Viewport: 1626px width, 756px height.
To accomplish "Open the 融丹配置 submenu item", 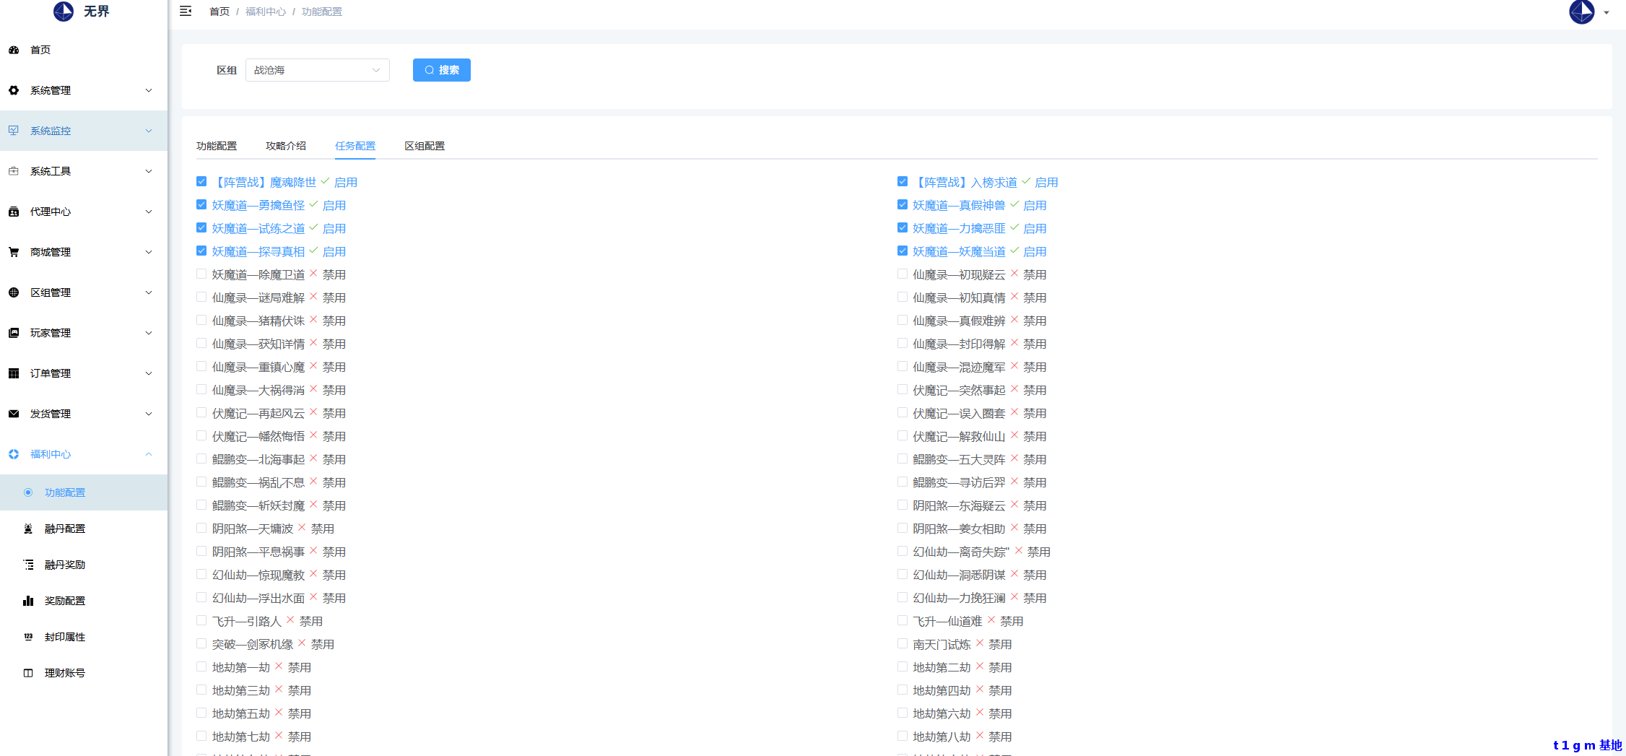I will pos(65,529).
